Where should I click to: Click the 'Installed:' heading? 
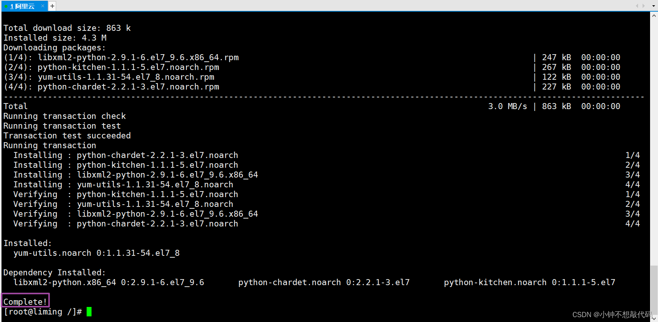coord(27,243)
